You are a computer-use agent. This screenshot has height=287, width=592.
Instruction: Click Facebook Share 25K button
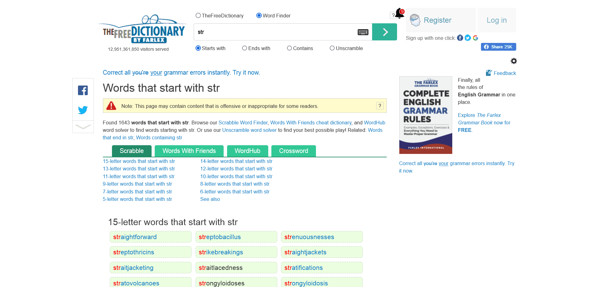click(x=498, y=47)
